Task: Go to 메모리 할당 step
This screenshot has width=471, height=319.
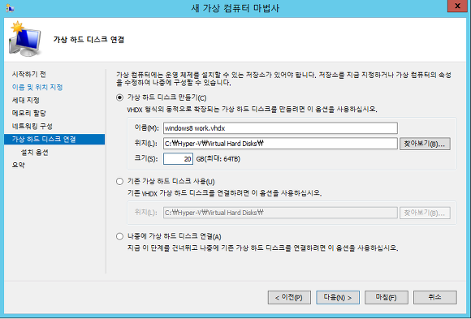Action: tap(29, 114)
